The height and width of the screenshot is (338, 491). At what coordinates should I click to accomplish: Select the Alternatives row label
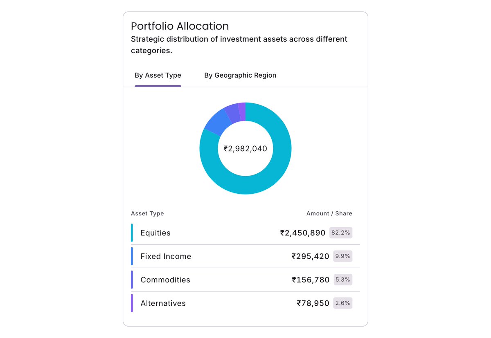coord(163,303)
